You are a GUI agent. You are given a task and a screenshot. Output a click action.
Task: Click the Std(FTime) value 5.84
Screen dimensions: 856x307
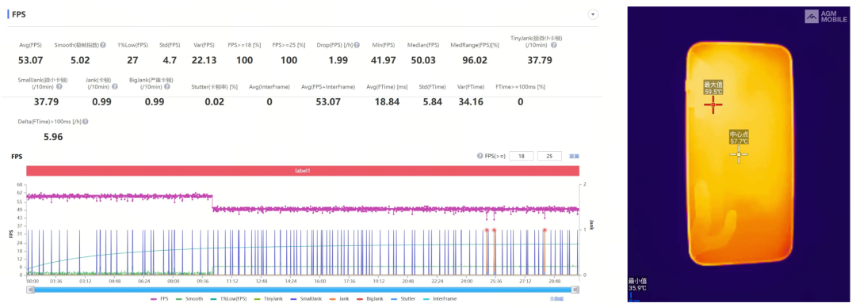tap(433, 101)
